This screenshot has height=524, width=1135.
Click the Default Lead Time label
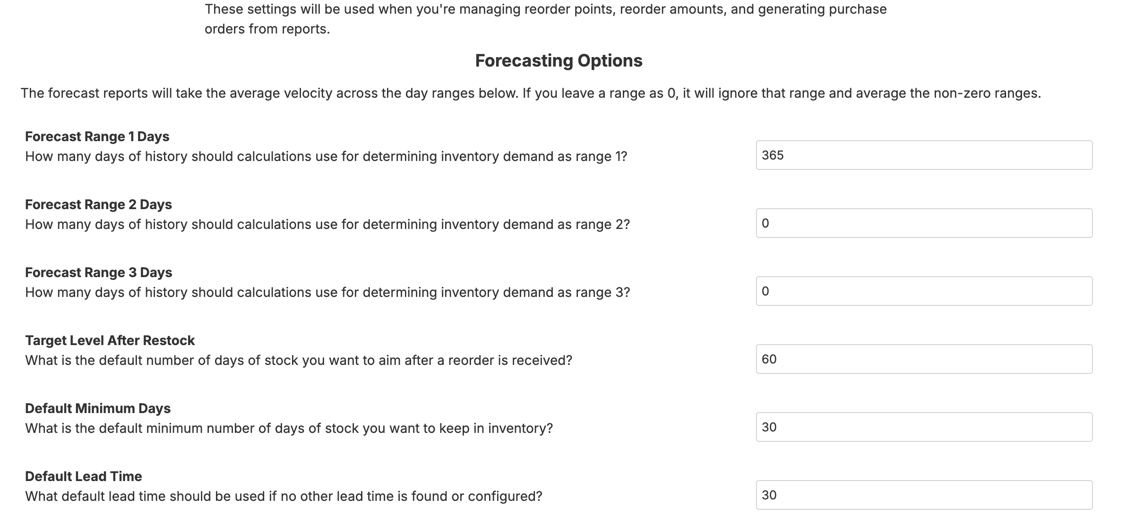point(84,476)
